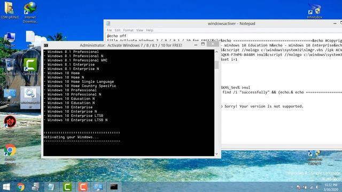Open the InfinityBox shortcut at top right
This screenshot has width=342, height=192.
tap(314, 11)
